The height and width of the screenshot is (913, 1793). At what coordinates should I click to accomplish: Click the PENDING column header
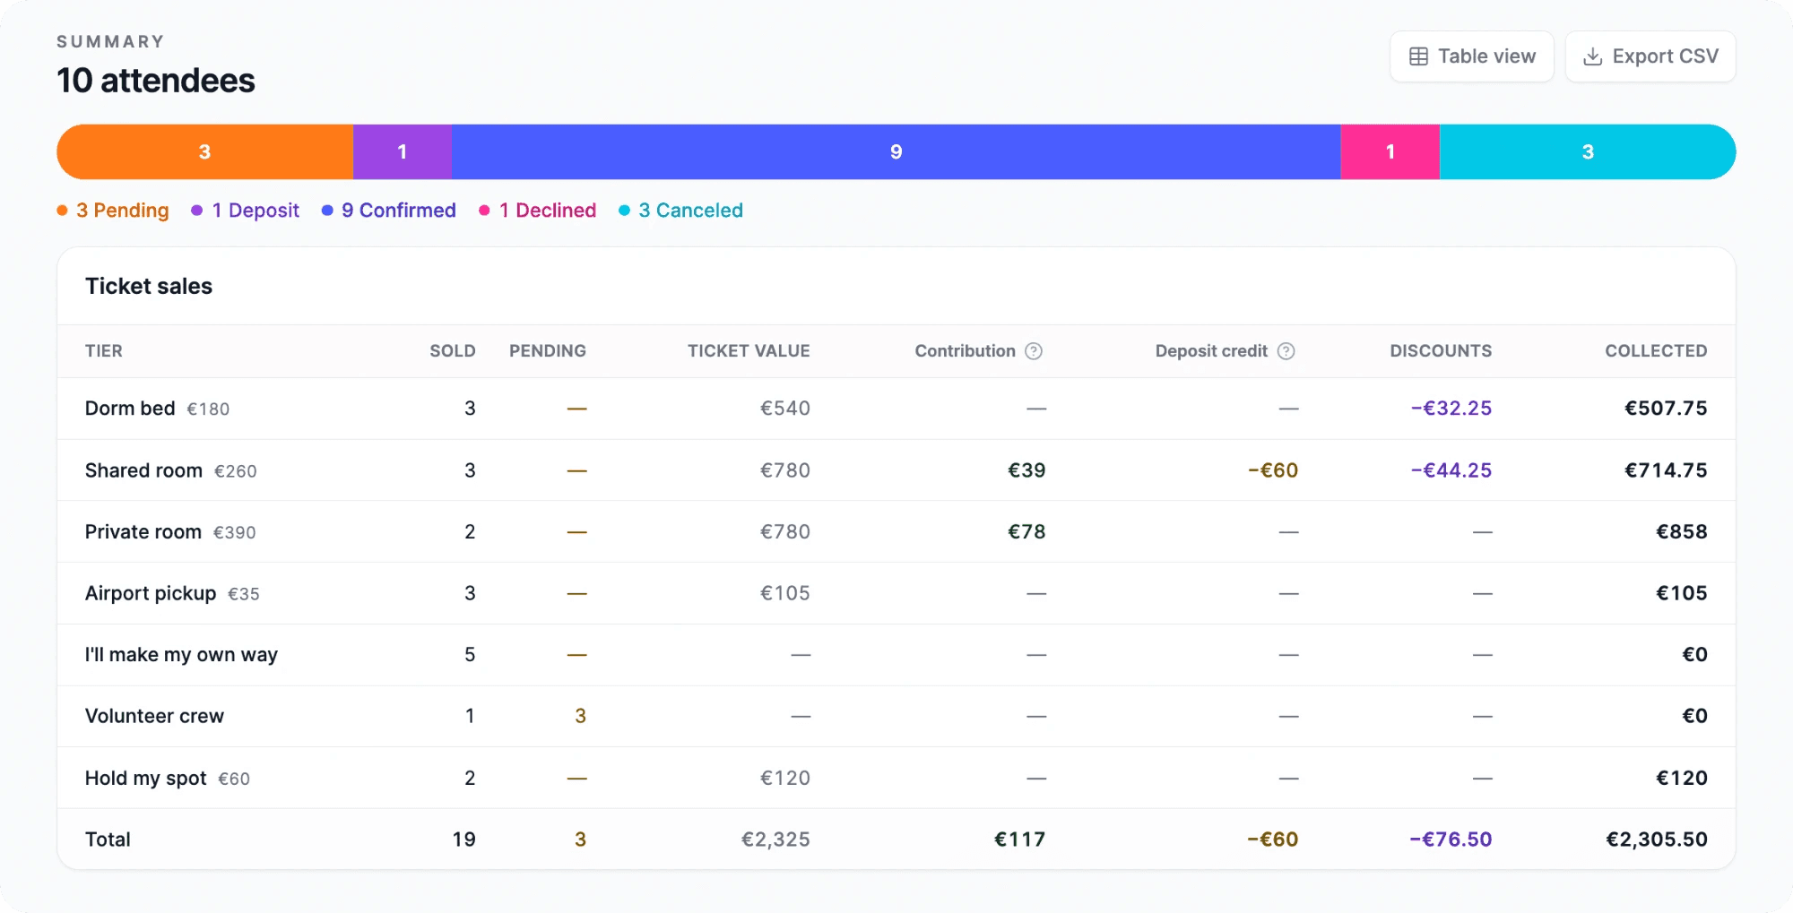coord(548,351)
